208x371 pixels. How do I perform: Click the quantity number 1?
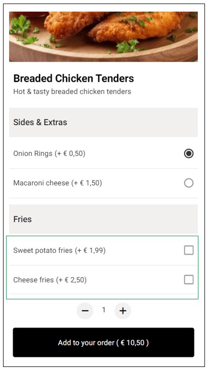(103, 310)
